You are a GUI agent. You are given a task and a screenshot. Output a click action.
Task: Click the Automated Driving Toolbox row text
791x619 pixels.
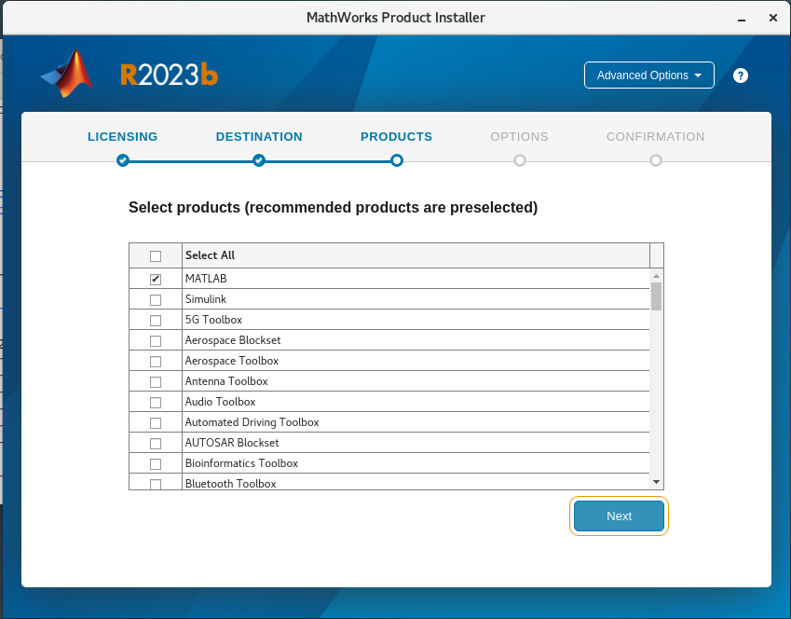(x=252, y=422)
